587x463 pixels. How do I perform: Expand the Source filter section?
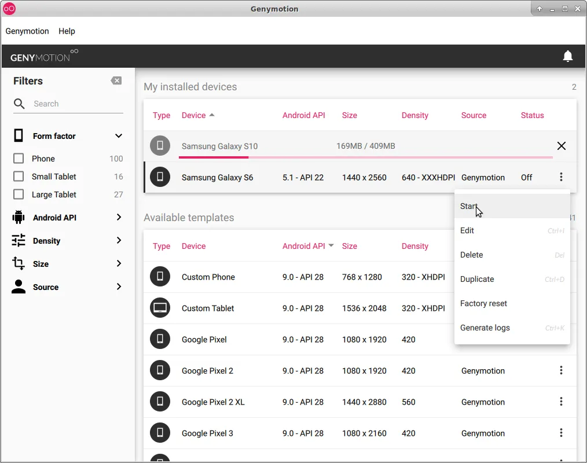pos(119,286)
